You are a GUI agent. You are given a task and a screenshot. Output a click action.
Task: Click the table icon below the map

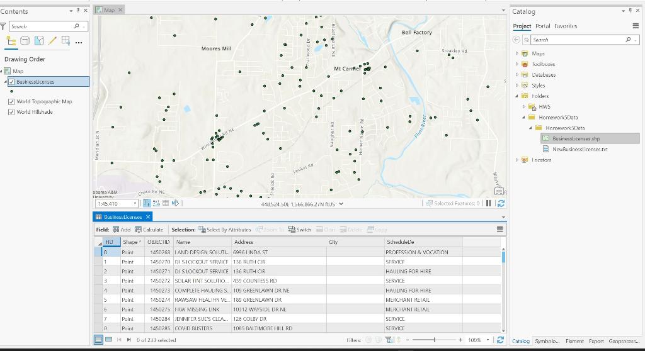166,203
